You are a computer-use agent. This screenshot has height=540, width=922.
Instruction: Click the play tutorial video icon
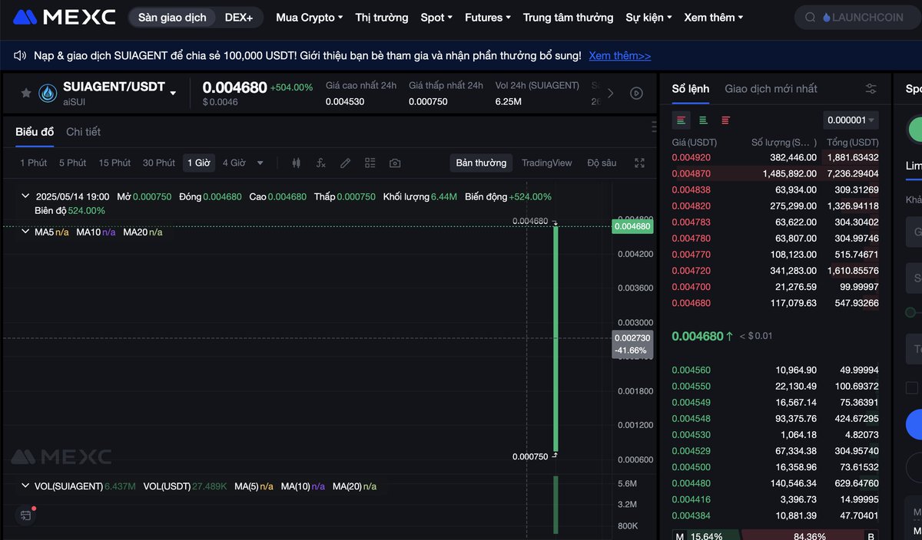(x=636, y=93)
